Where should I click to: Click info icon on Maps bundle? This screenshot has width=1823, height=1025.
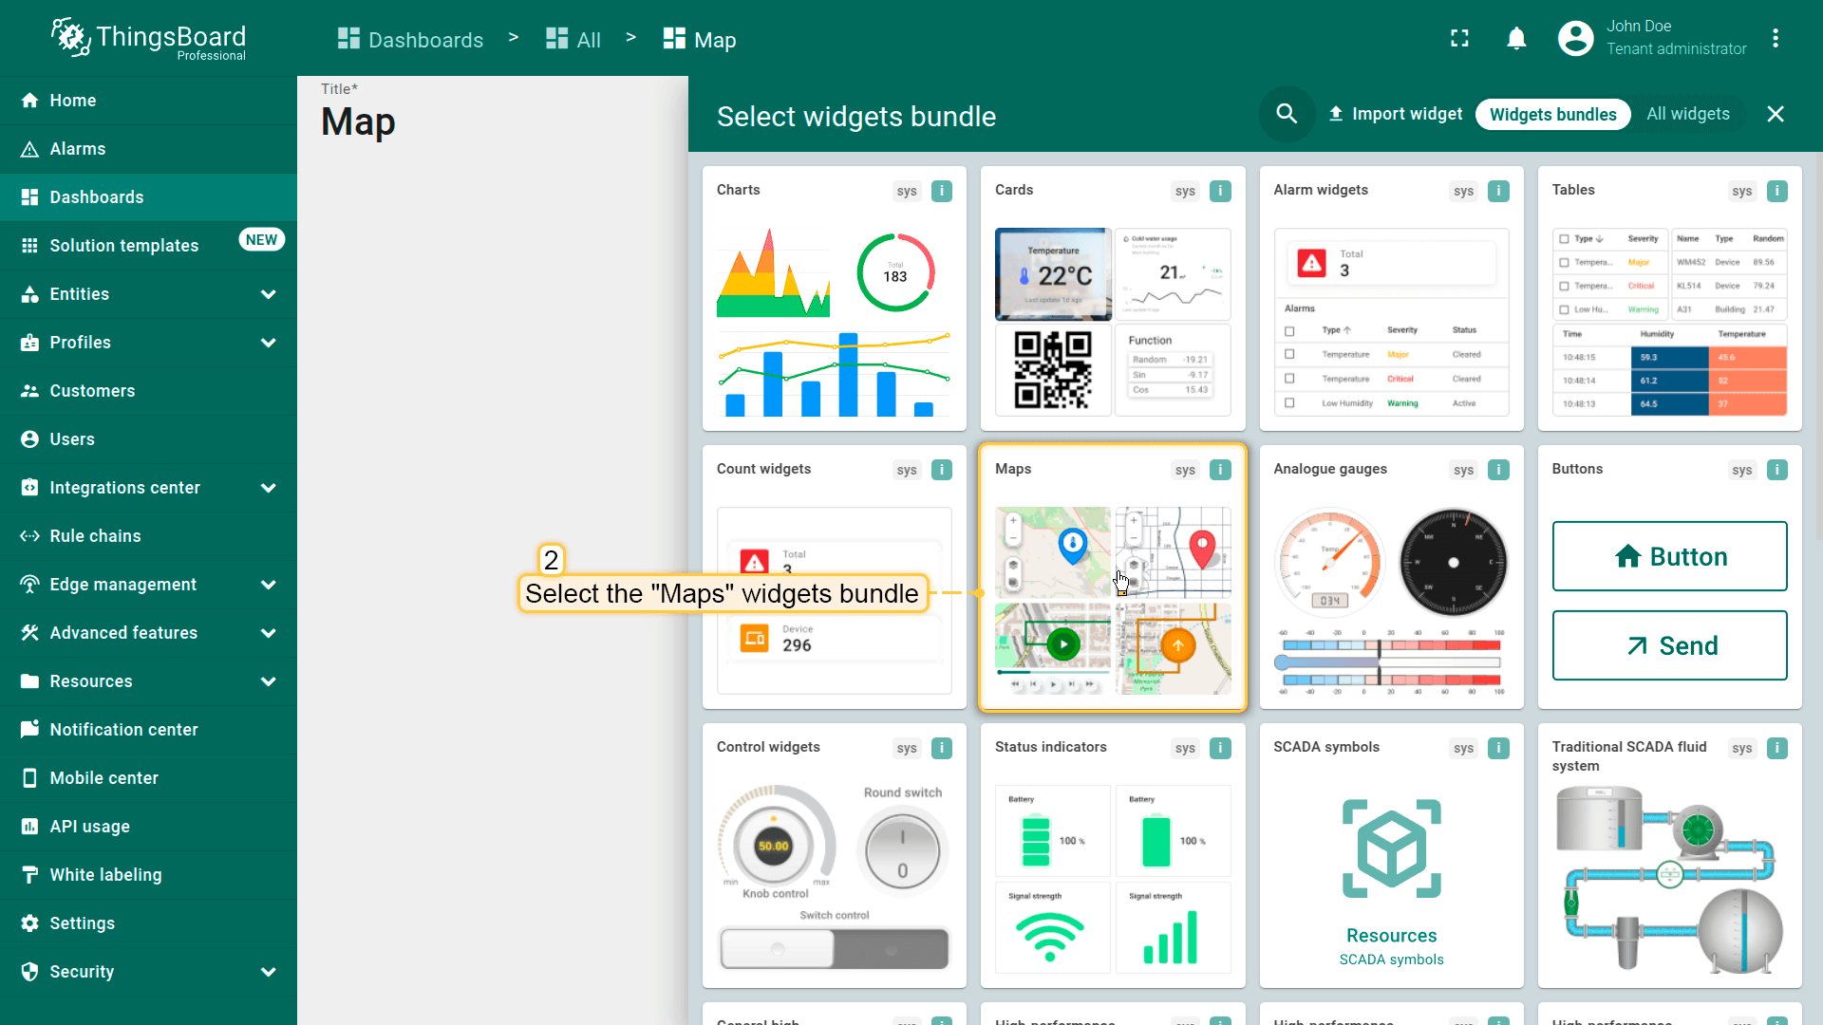pyautogui.click(x=1220, y=470)
